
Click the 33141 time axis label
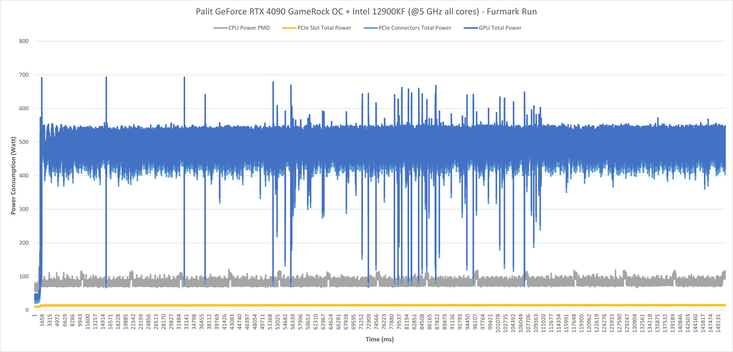pyautogui.click(x=187, y=322)
